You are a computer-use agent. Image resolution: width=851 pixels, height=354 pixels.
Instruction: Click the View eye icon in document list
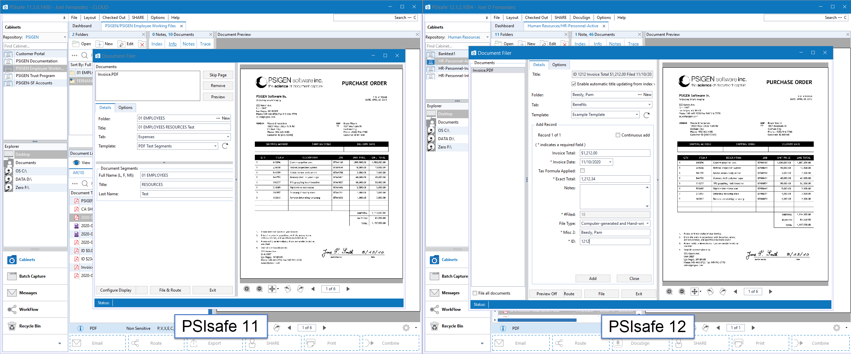tap(77, 163)
